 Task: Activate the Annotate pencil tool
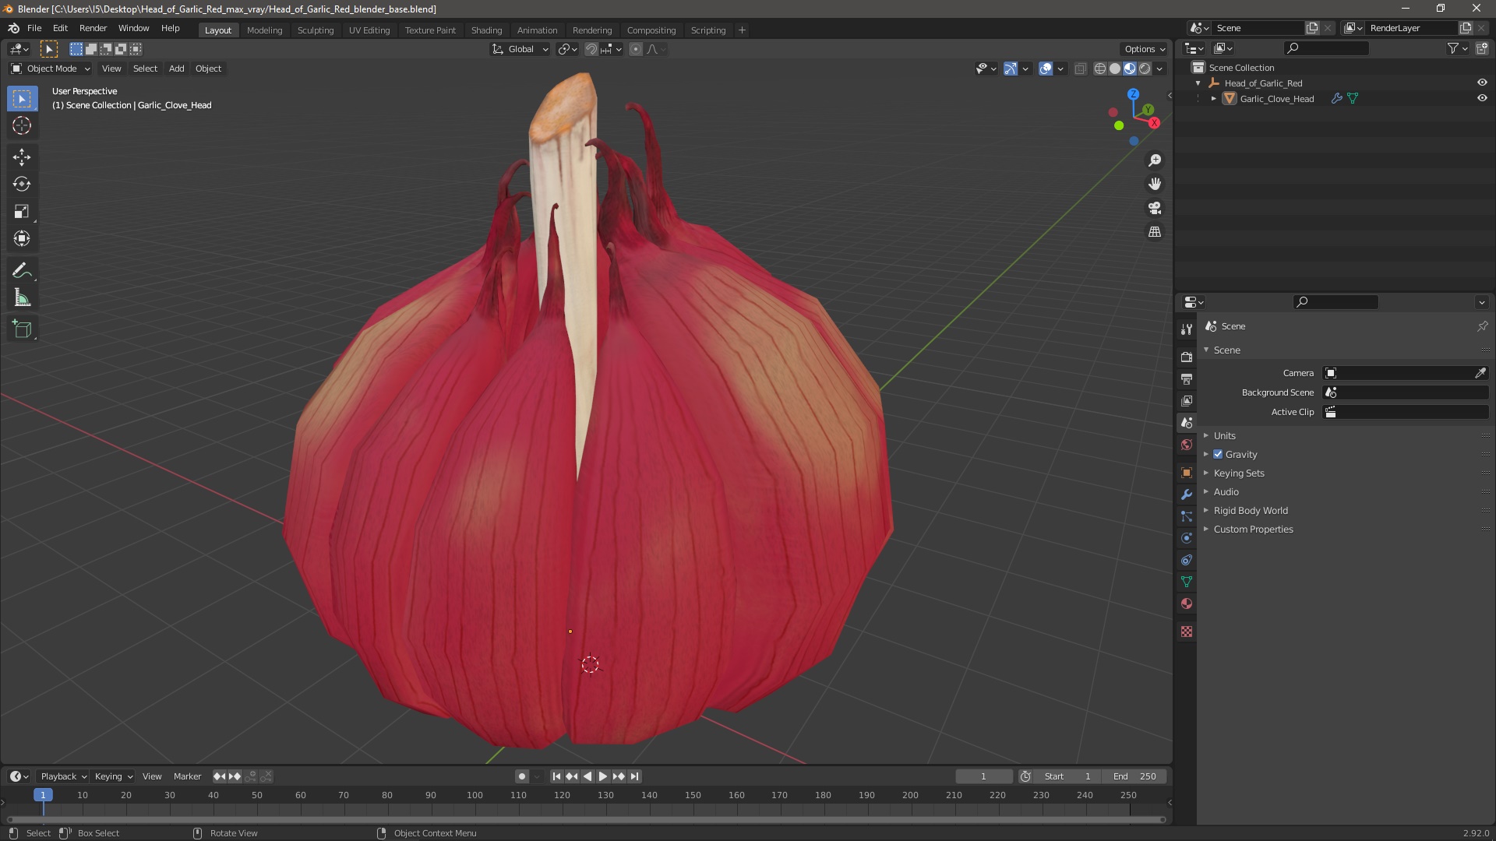[22, 271]
